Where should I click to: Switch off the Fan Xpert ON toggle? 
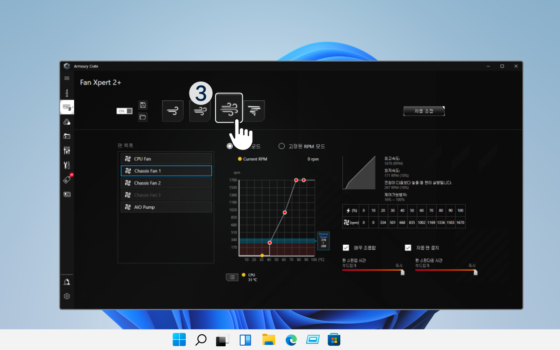click(x=124, y=111)
